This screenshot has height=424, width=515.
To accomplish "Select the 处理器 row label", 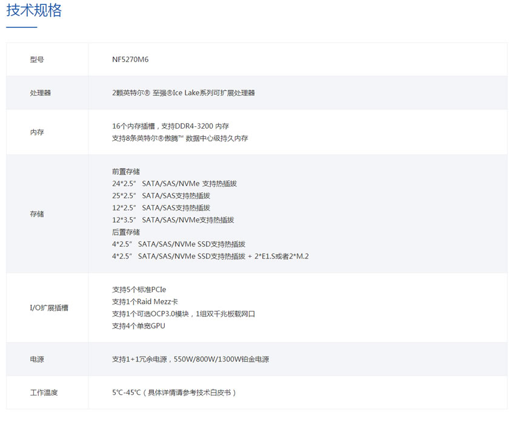I will 41,93.
